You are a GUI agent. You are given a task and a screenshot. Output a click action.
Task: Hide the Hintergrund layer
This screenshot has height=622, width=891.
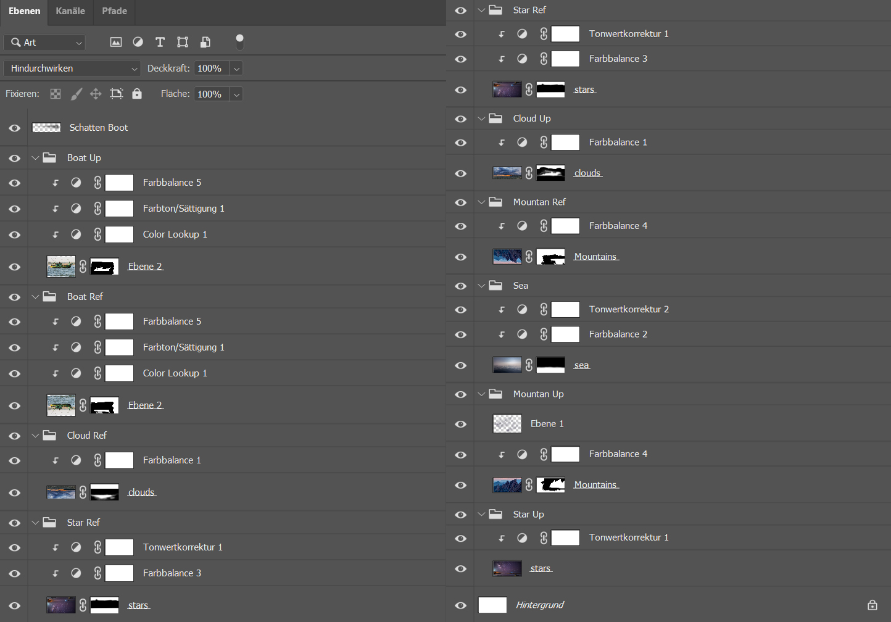(x=460, y=605)
